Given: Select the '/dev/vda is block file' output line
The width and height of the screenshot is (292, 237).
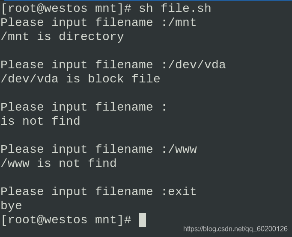Looking at the screenshot, I should (80, 79).
